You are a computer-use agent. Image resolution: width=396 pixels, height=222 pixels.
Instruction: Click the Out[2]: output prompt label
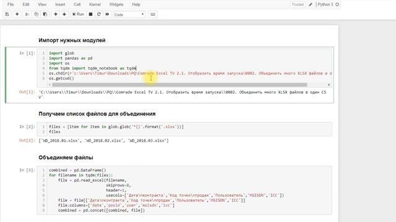(x=27, y=140)
